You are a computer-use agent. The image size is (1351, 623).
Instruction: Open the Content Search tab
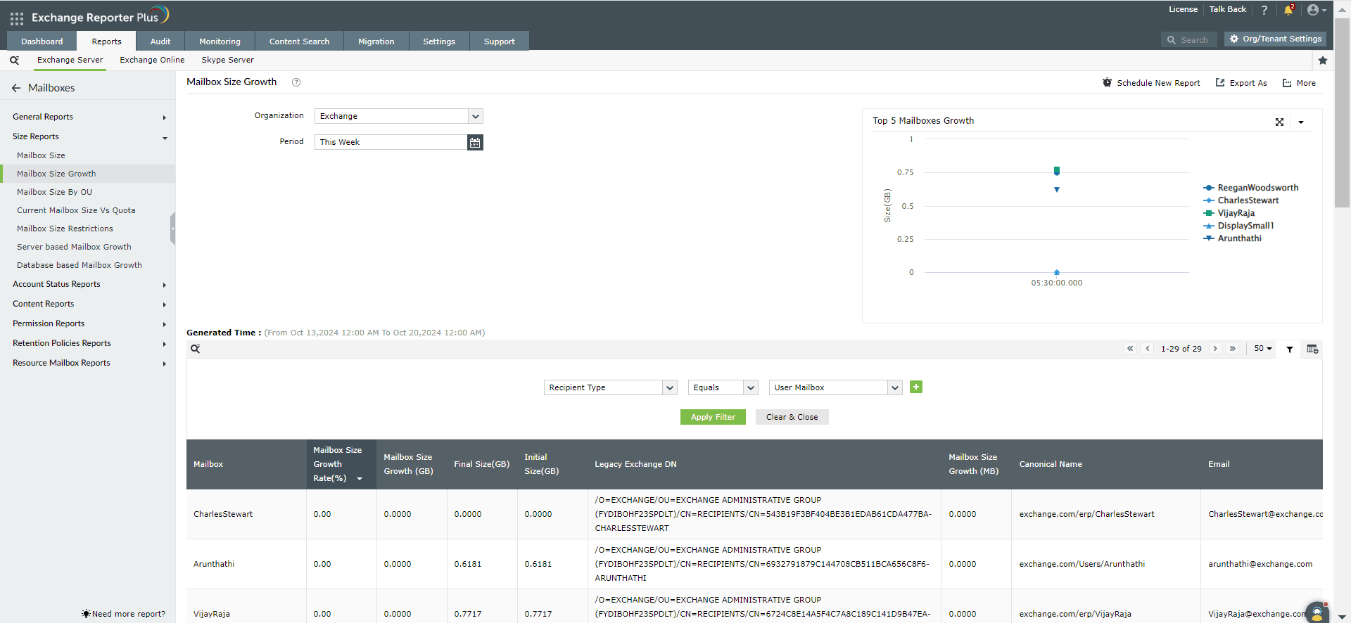pos(299,41)
